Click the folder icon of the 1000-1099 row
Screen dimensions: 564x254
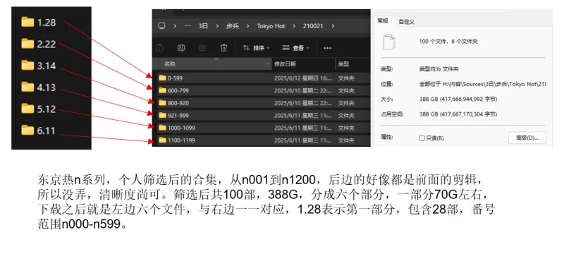[163, 128]
